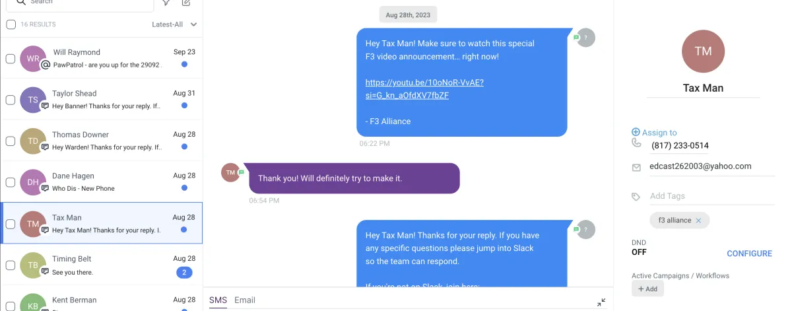The width and height of the screenshot is (792, 311).
Task: Click the phone icon beside (817) 233-0514
Action: coord(636,143)
